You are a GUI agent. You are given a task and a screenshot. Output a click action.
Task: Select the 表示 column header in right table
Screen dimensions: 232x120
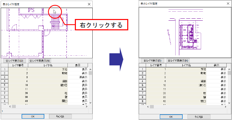pyautogui.click(x=216, y=65)
